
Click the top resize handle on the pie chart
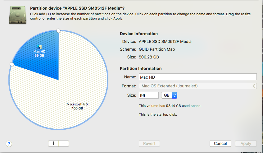[58, 31]
